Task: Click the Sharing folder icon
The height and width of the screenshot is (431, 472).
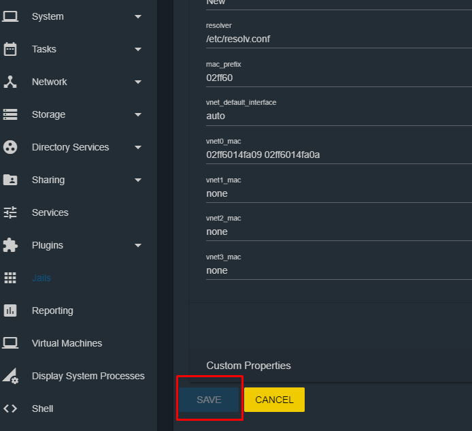Action: (10, 180)
